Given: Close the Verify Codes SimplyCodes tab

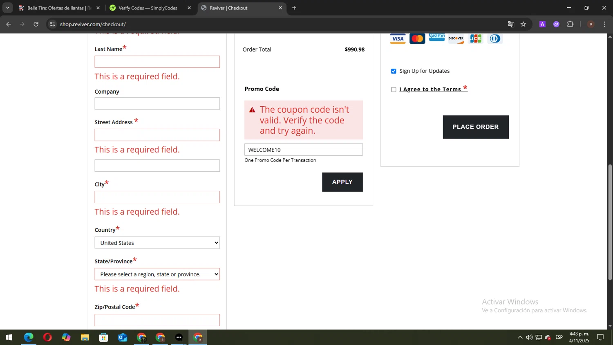Looking at the screenshot, I should (189, 8).
